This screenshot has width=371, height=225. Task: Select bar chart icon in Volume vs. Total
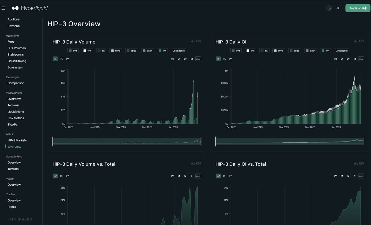(x=62, y=176)
